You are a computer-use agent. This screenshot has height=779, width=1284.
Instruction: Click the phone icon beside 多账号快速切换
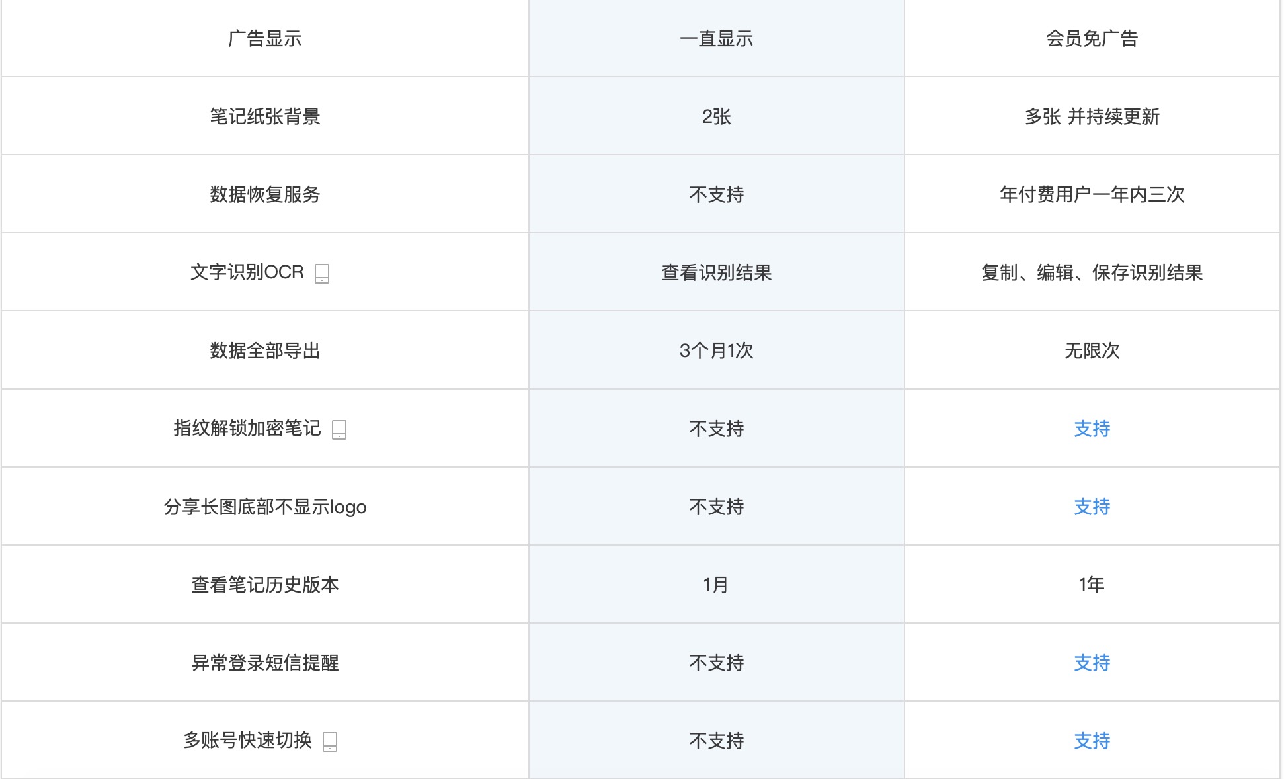click(330, 742)
